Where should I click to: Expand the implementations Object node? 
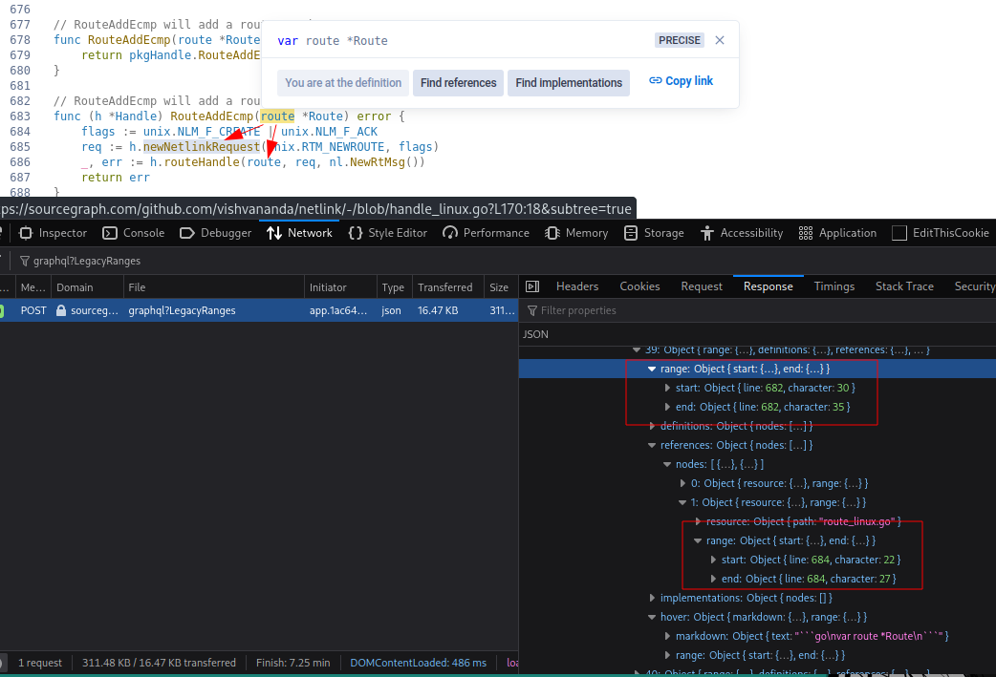652,598
